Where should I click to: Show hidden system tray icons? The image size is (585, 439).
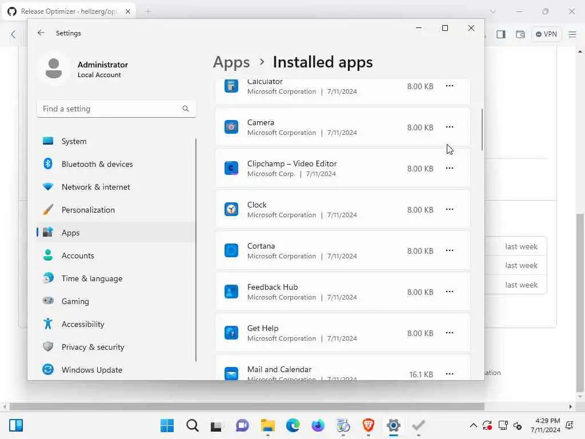[473, 425]
